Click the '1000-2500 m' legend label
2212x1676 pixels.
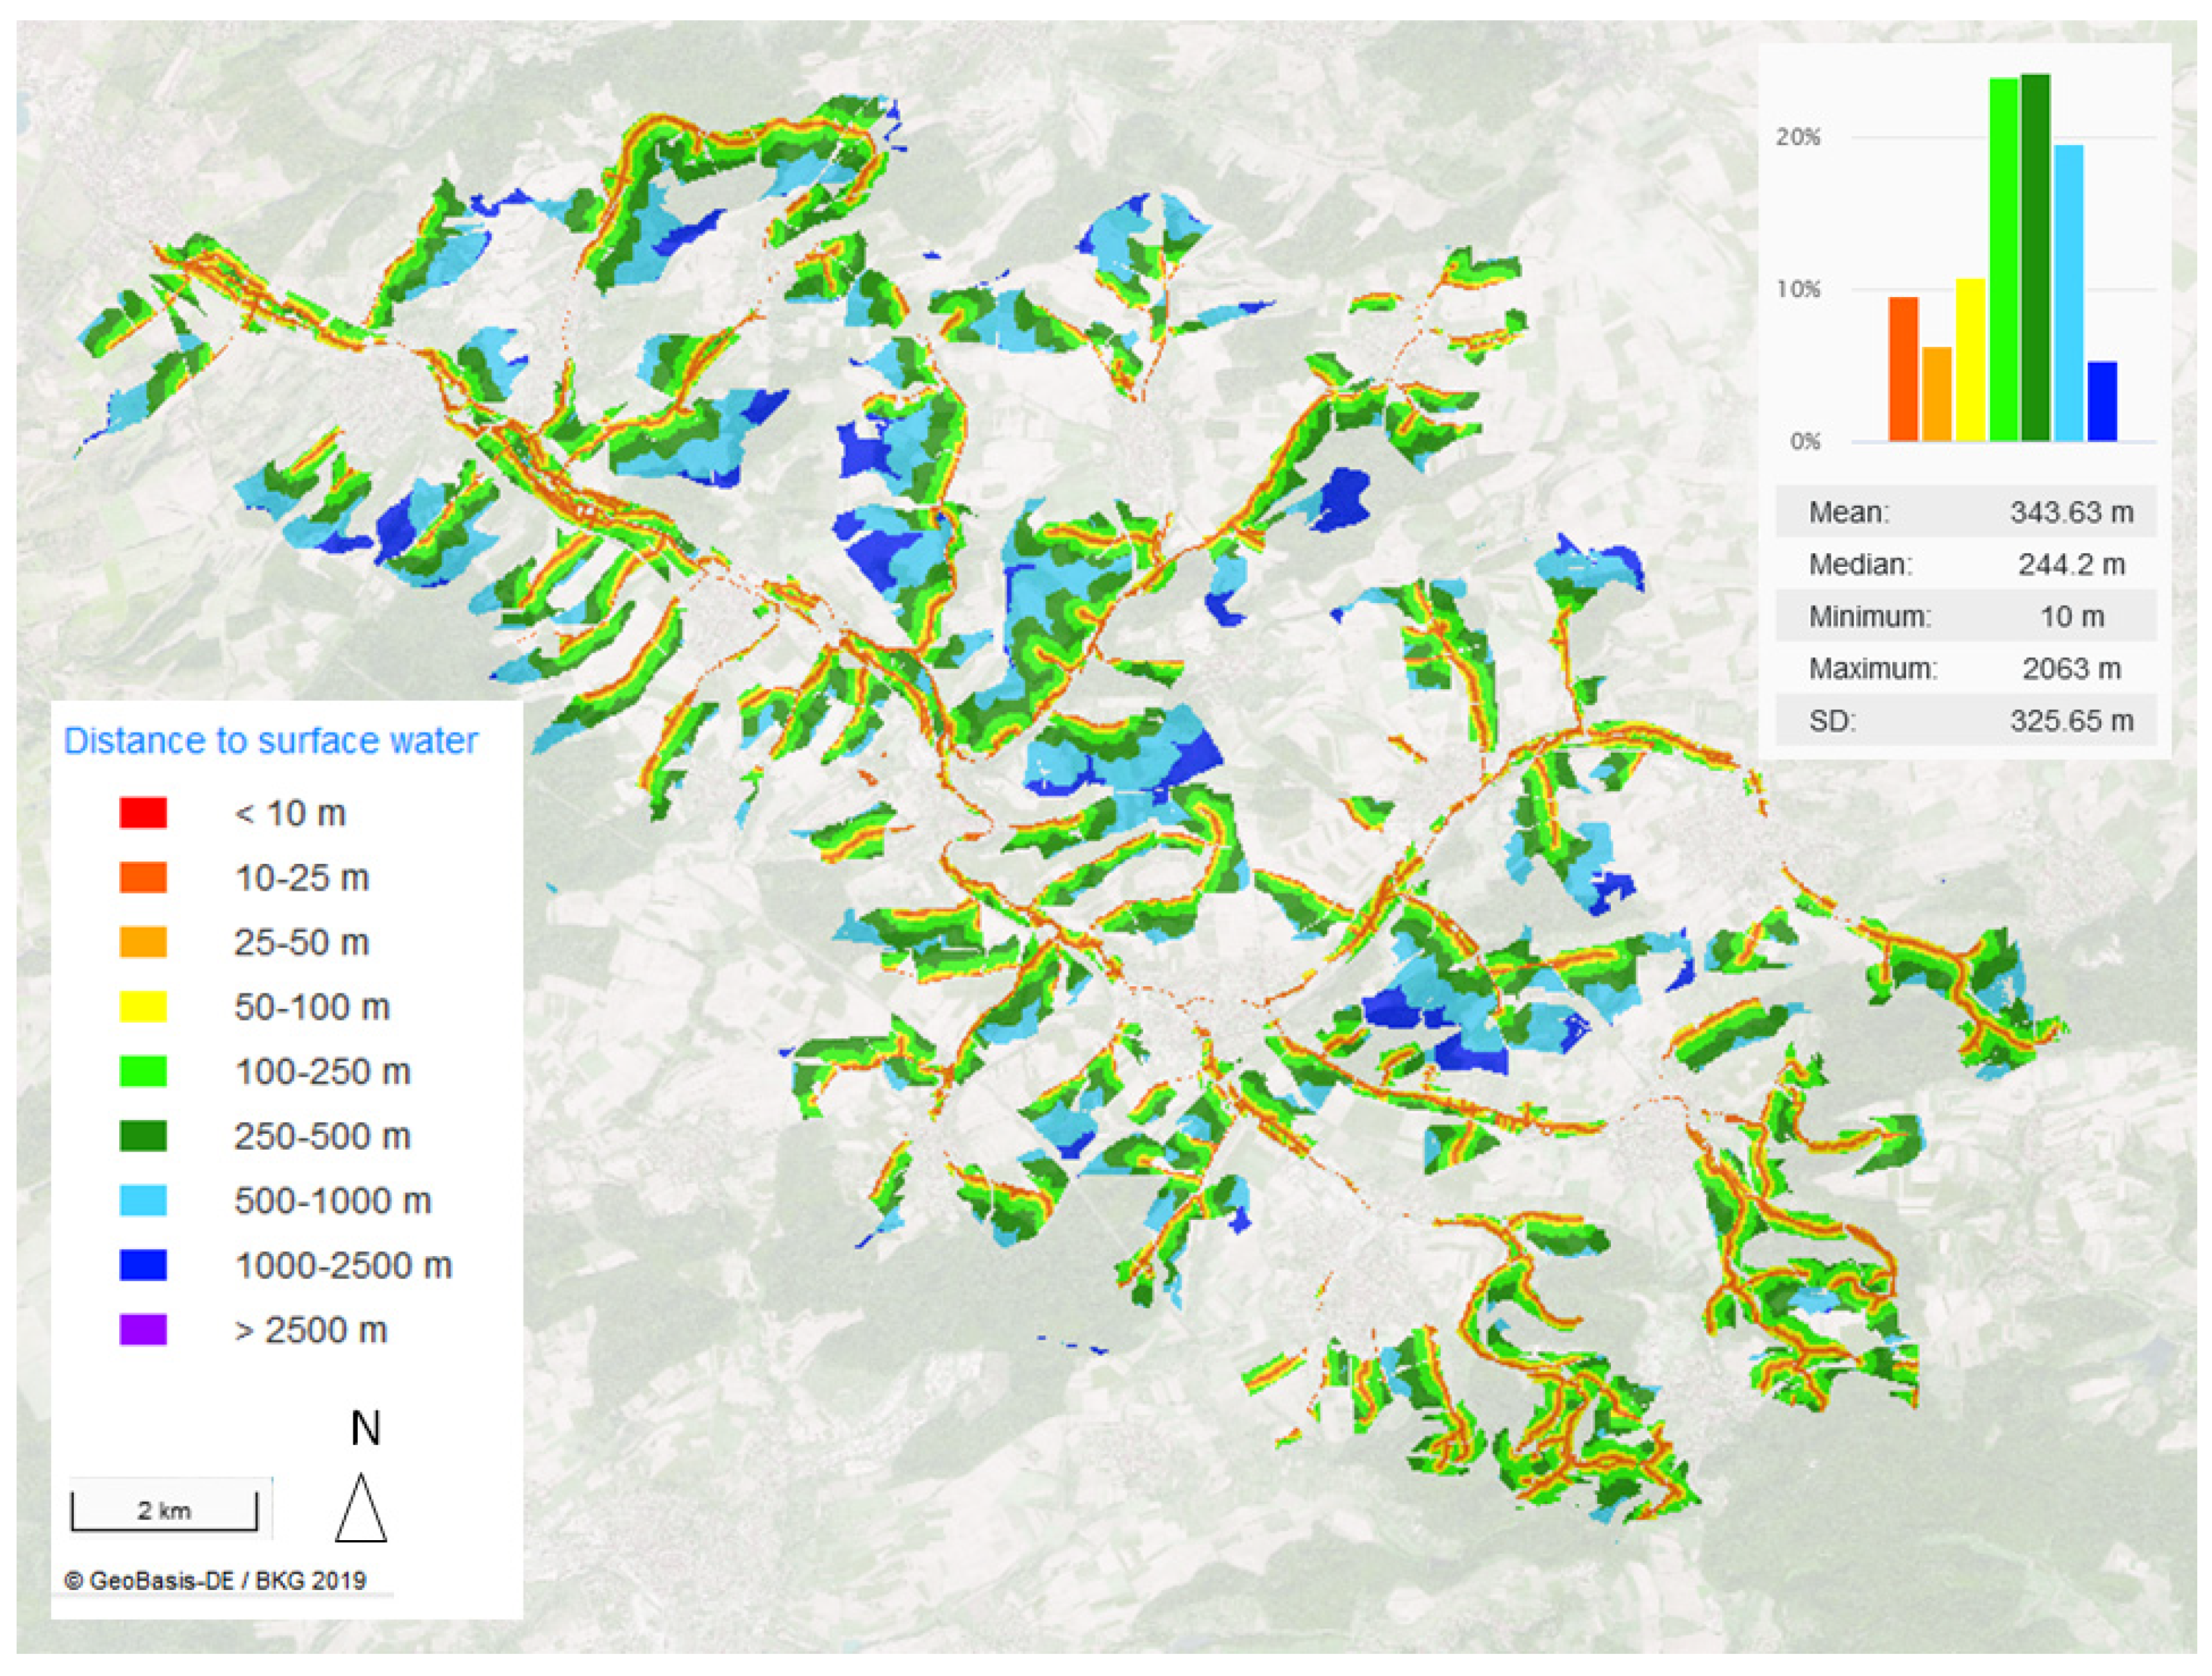(x=343, y=1266)
